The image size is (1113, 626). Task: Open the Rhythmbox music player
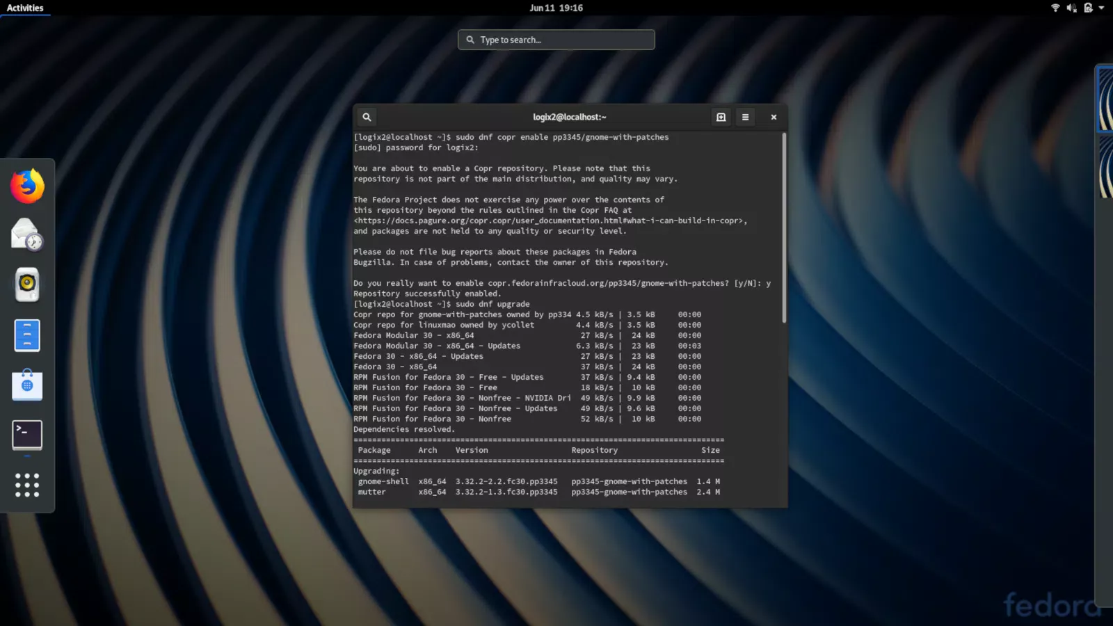26,284
